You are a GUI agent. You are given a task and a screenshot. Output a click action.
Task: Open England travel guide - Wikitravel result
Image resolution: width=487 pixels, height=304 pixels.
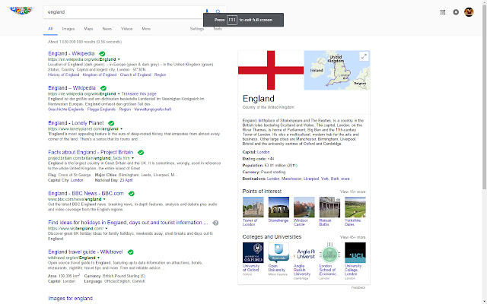click(85, 252)
